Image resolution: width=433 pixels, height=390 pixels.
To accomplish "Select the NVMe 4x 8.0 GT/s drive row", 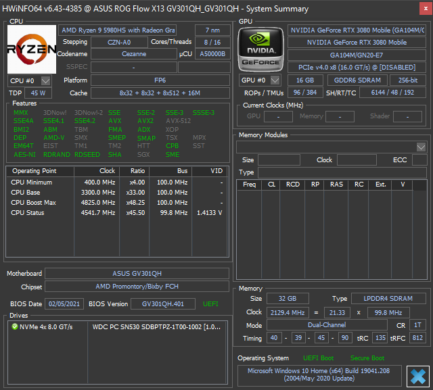I will pyautogui.click(x=117, y=327).
